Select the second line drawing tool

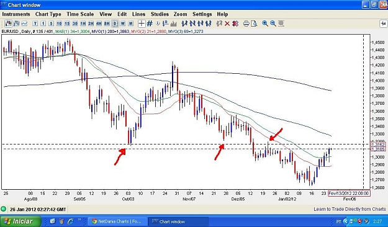[192, 24]
